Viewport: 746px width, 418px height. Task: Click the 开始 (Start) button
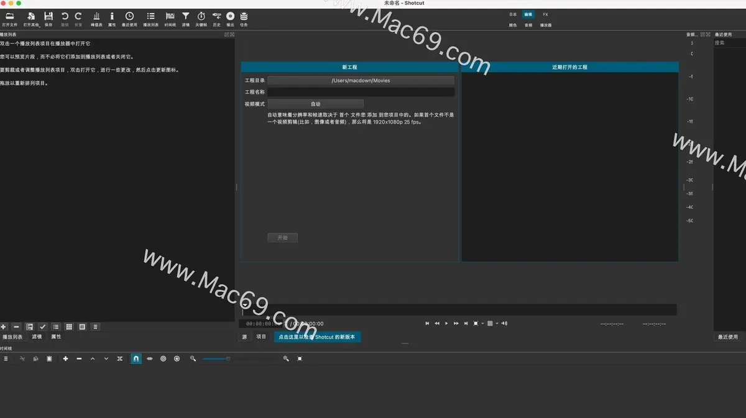tap(282, 238)
